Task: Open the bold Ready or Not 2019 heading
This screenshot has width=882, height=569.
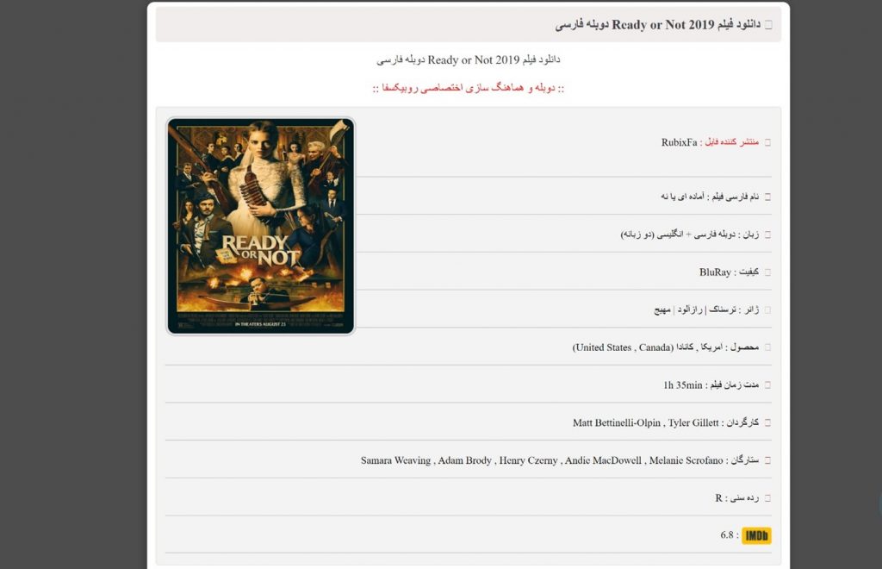Action: pyautogui.click(x=657, y=25)
